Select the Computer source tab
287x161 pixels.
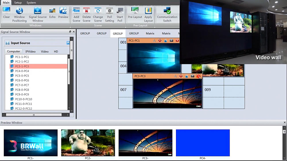(13, 51)
